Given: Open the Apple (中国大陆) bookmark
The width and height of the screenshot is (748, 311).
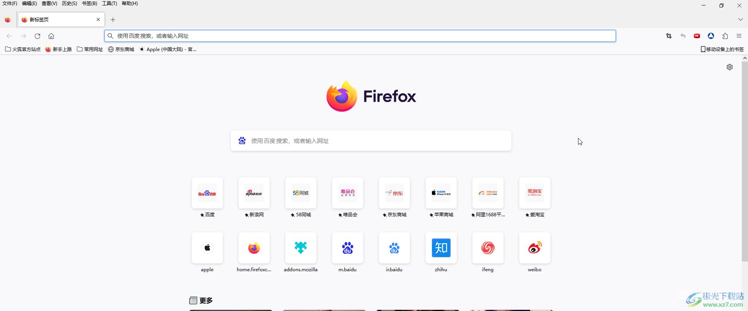Looking at the screenshot, I should [168, 49].
